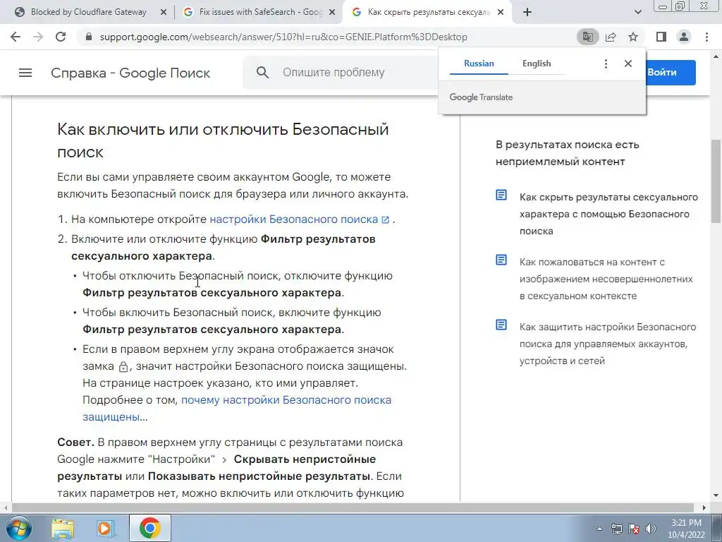Switch to Fix issues with SafeSearch tab

click(258, 13)
